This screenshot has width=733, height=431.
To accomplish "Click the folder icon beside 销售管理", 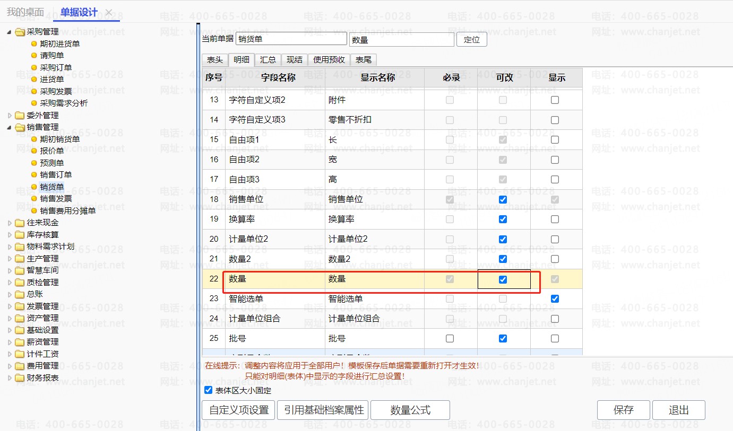I will 20,127.
